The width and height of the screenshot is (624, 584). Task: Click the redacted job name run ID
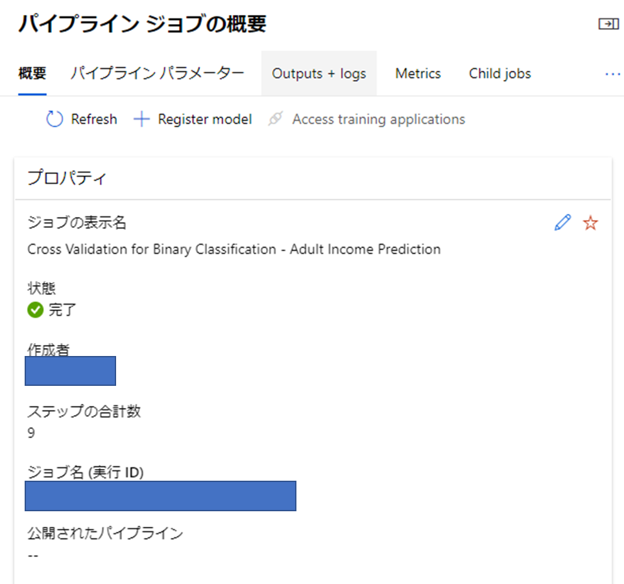click(x=160, y=496)
